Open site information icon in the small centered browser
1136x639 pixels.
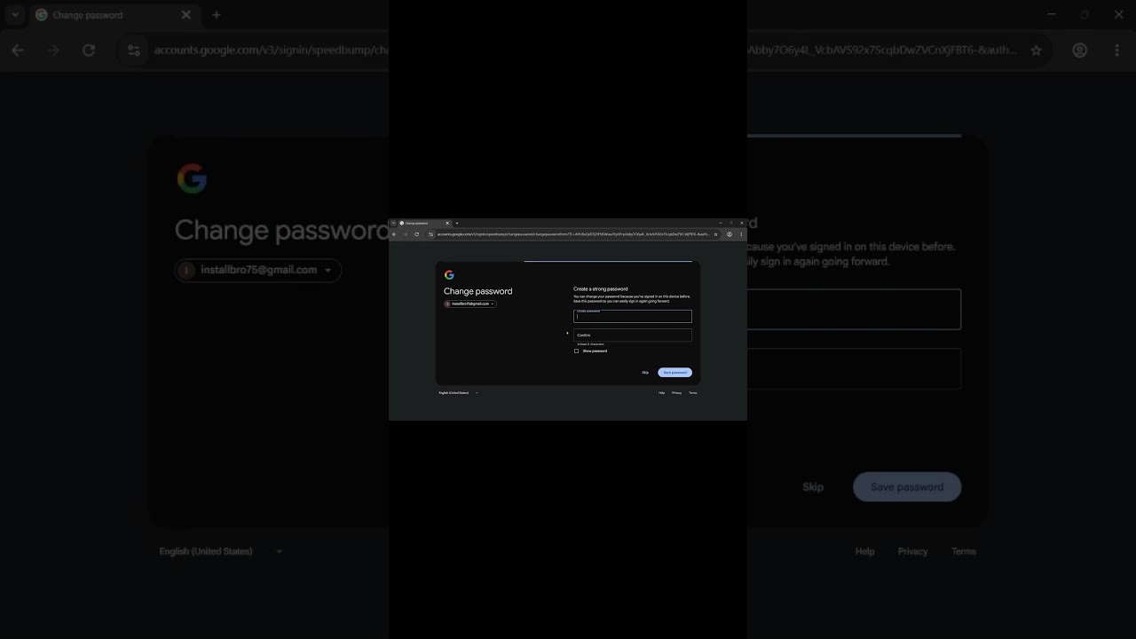coord(431,234)
